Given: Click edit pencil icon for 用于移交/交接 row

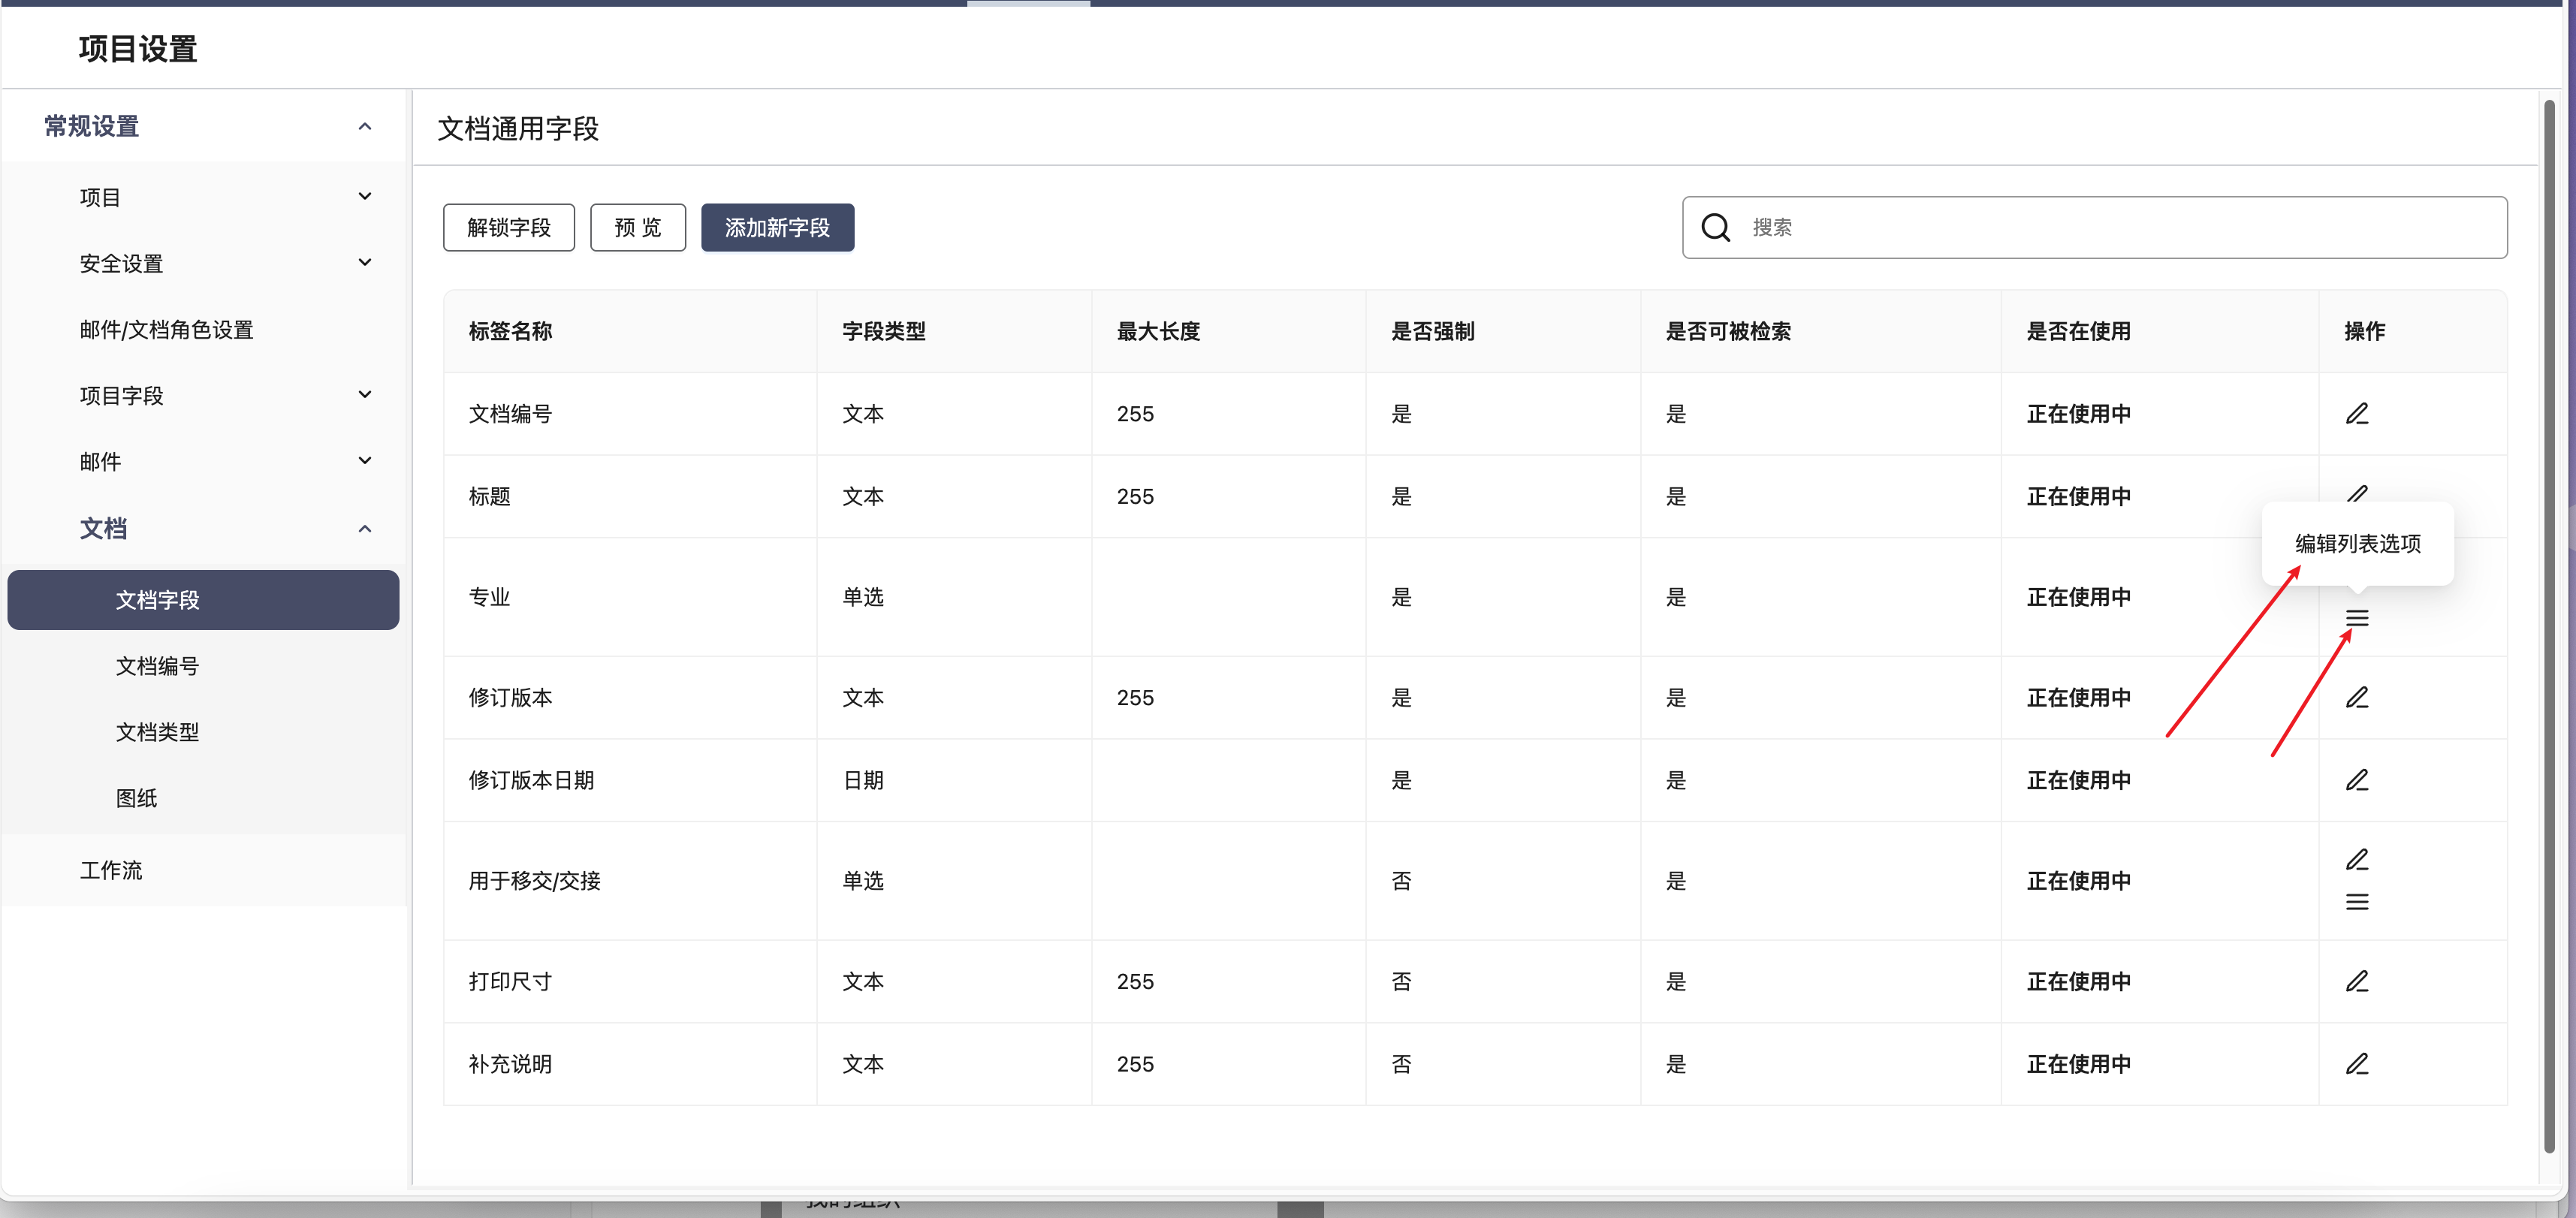Looking at the screenshot, I should coord(2356,860).
